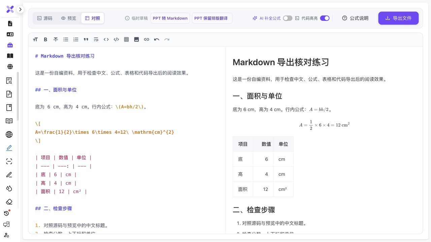Click the source line # Markdown 导出核对练习

(65, 56)
